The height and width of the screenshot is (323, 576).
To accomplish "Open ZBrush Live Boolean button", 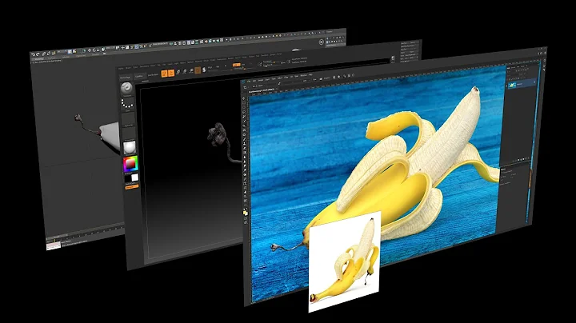I will pyautogui.click(x=153, y=75).
